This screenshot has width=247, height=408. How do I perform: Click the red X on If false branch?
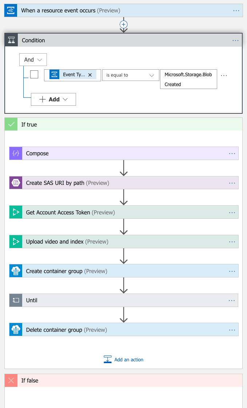[11, 380]
